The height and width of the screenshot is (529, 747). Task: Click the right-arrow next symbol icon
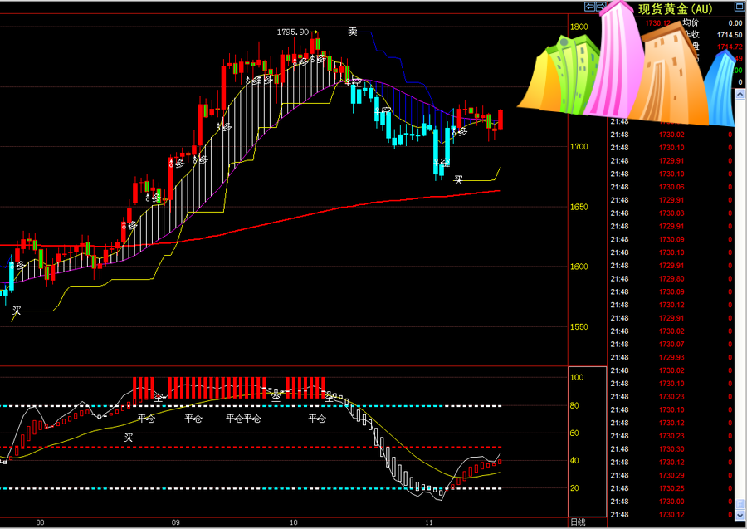click(600, 7)
